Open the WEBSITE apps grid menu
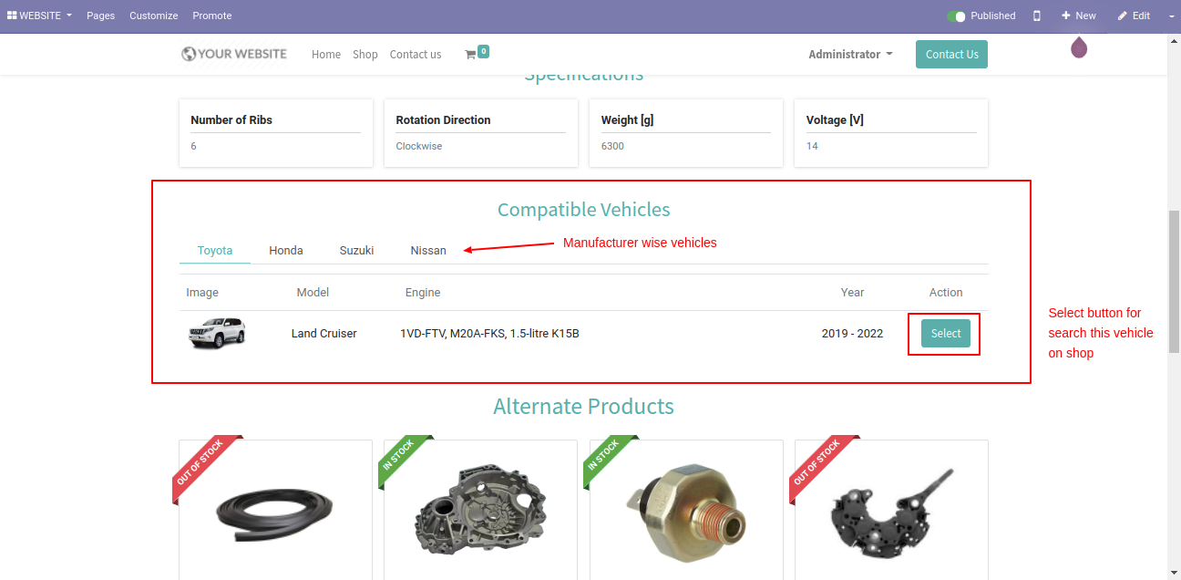 39,16
